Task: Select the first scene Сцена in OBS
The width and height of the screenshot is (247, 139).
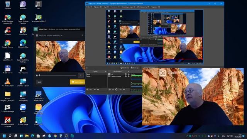Action: (96, 74)
